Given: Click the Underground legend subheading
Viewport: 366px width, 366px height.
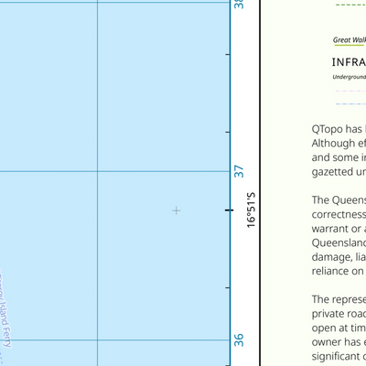Looking at the screenshot, I should 350,77.
